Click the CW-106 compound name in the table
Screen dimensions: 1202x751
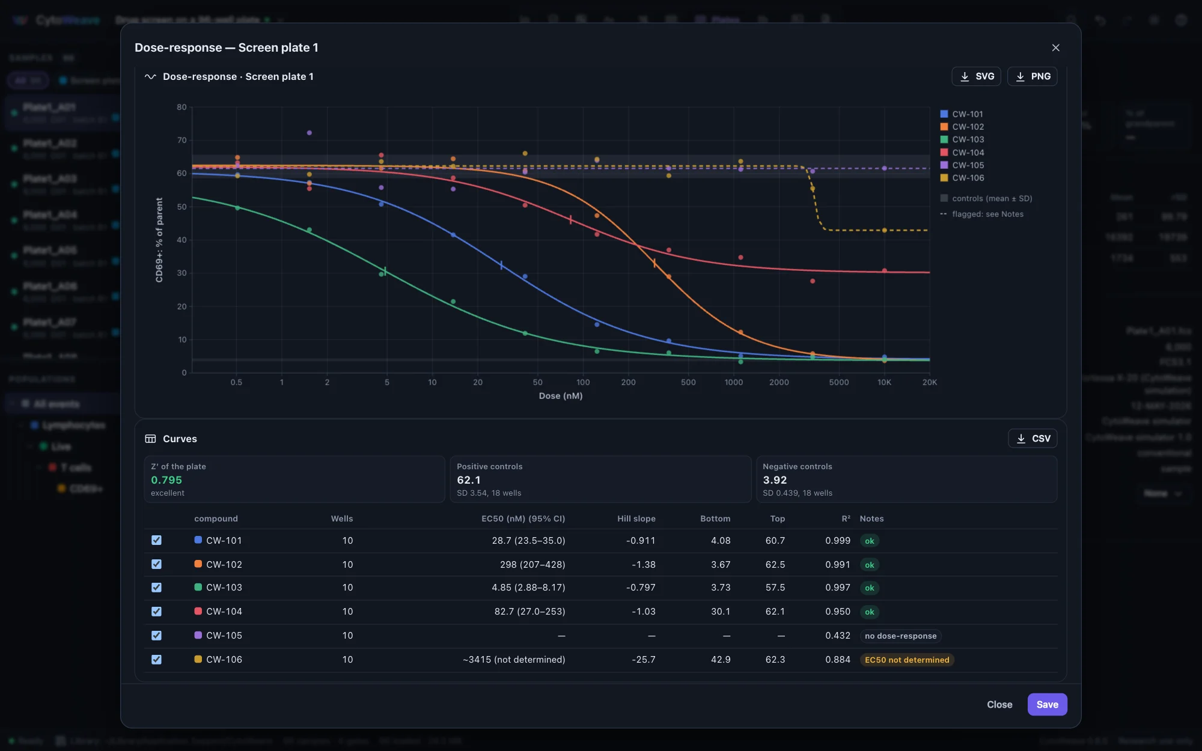[224, 660]
